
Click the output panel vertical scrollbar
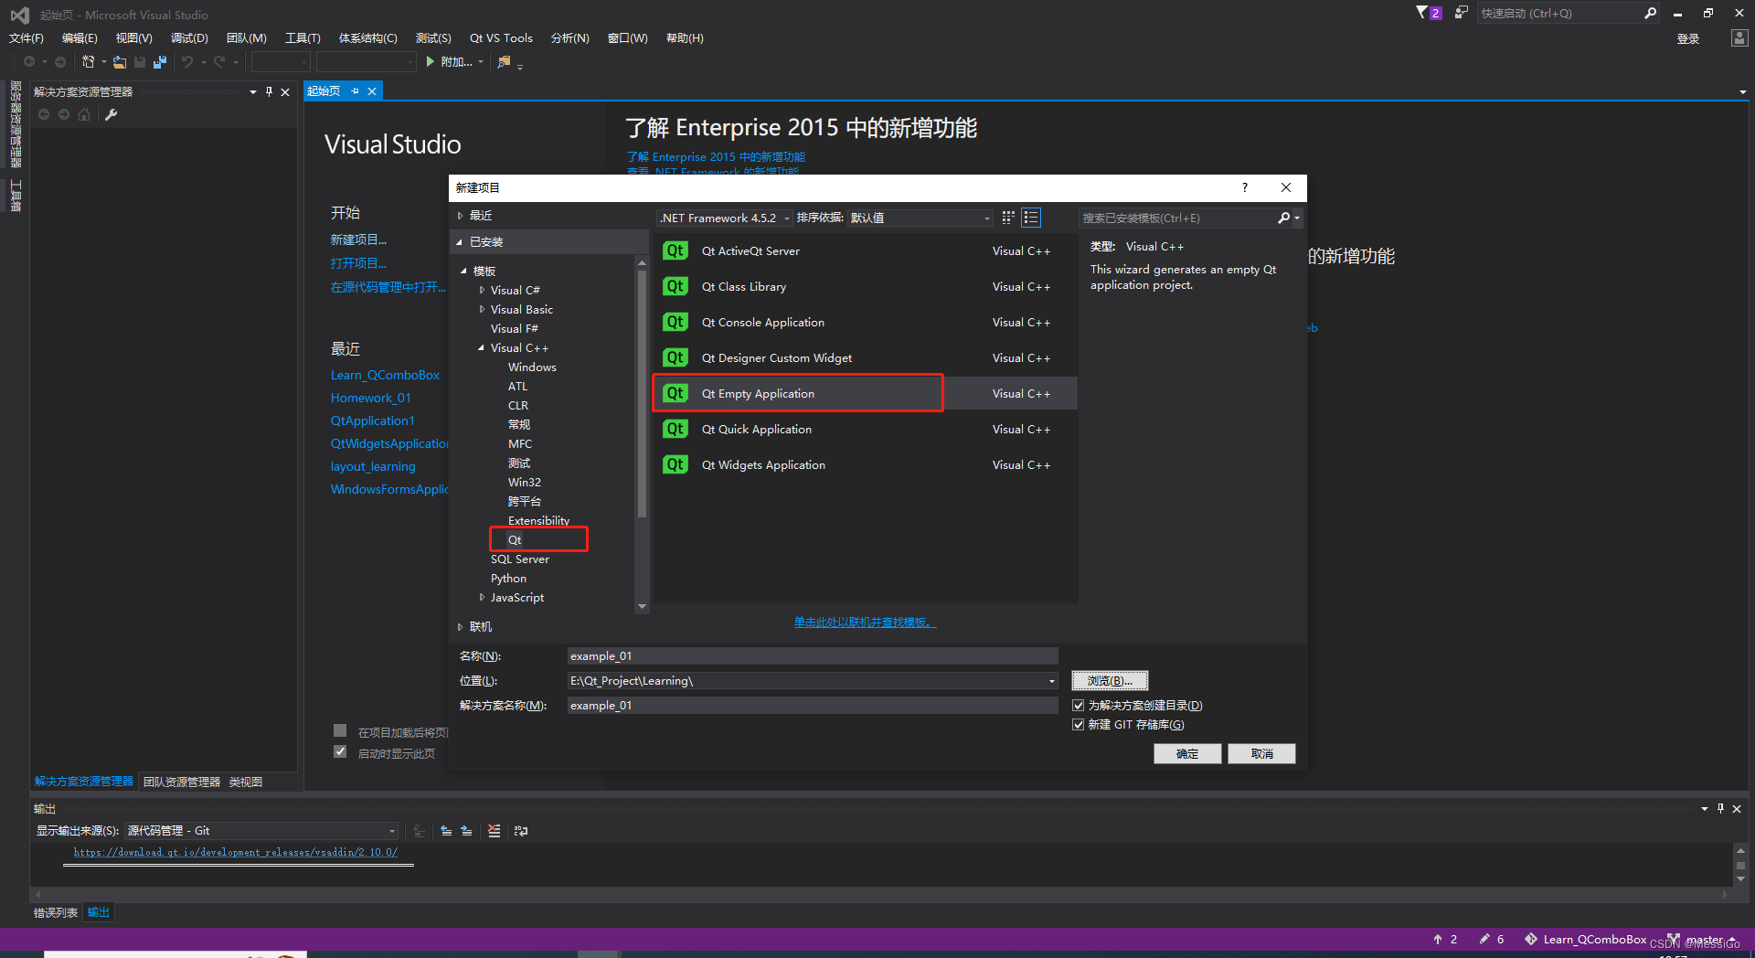(1740, 864)
